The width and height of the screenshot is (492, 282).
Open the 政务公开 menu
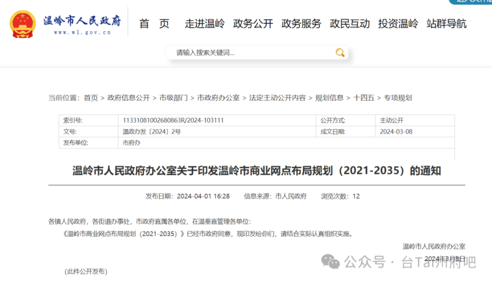[x=253, y=24]
